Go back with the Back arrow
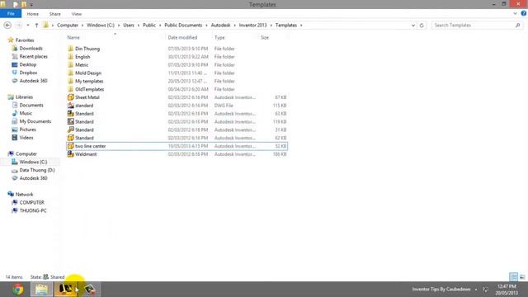 [7, 26]
